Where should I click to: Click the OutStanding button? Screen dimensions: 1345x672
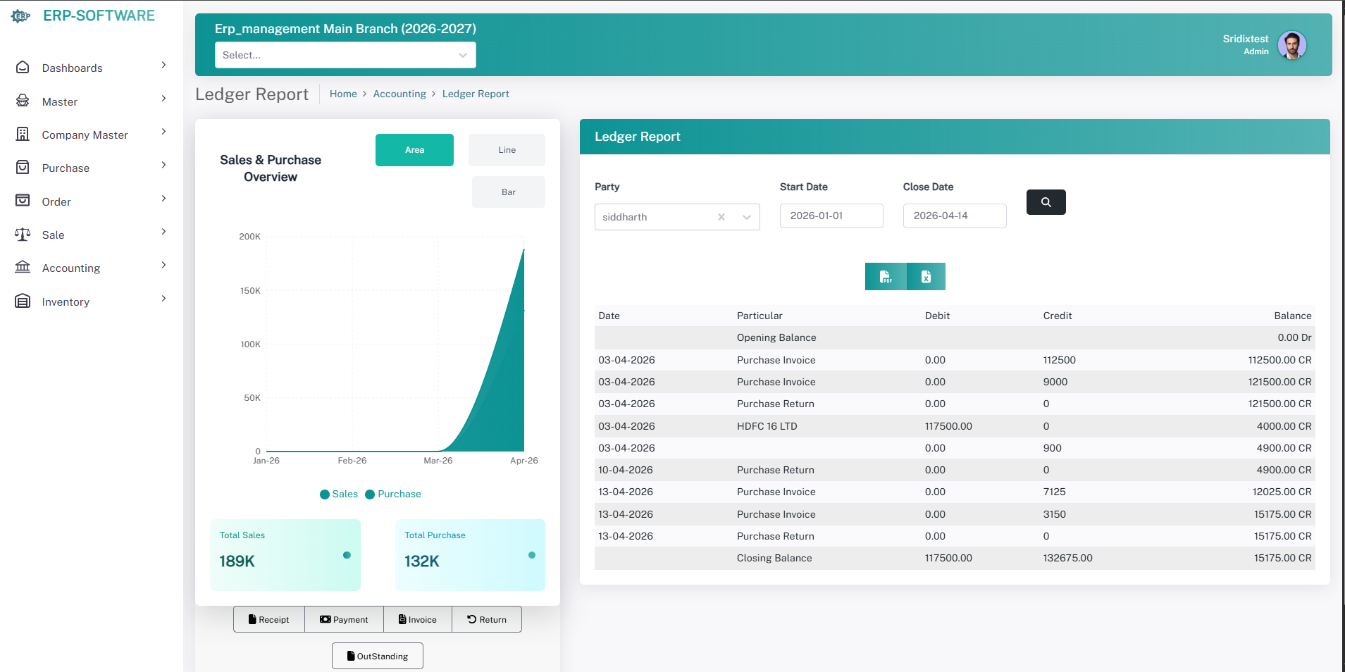pos(377,656)
